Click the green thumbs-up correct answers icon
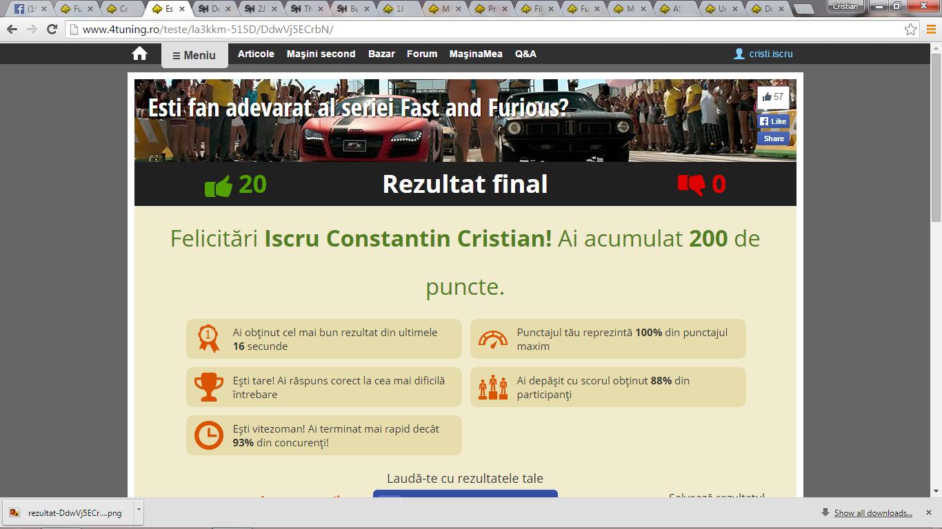Image resolution: width=942 pixels, height=529 pixels. click(x=219, y=185)
